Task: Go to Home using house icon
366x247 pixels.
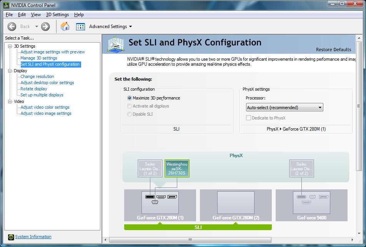Action: pos(65,27)
